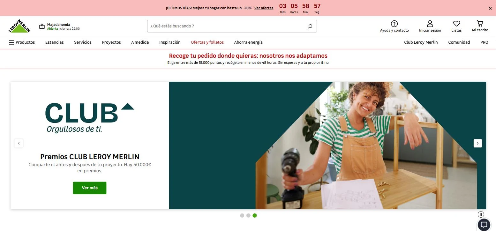Open Ofertas y folletos
Viewport: 496px width, 231px height.
207,42
